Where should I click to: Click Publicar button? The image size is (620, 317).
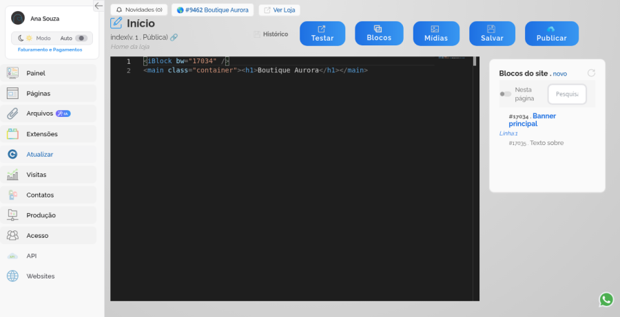552,34
